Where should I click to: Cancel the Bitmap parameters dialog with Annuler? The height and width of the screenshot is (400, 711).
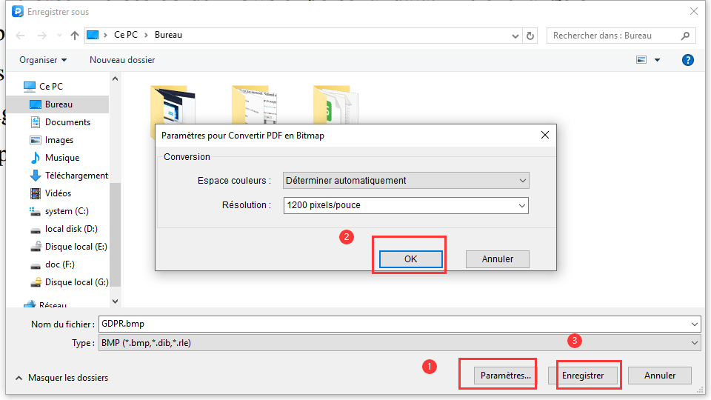[x=498, y=259]
